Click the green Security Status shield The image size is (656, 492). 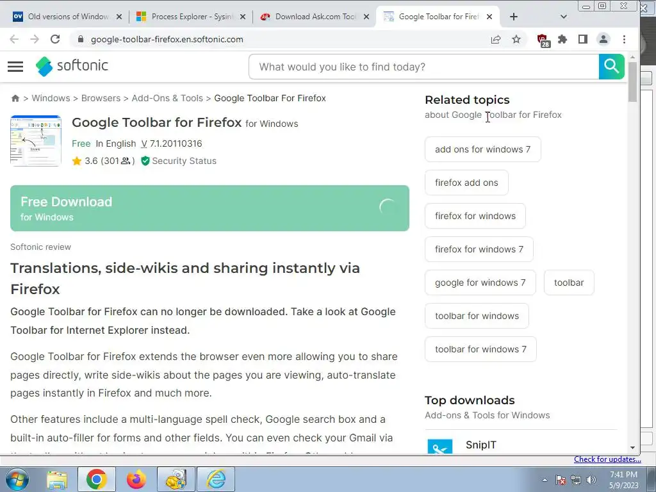click(x=145, y=161)
